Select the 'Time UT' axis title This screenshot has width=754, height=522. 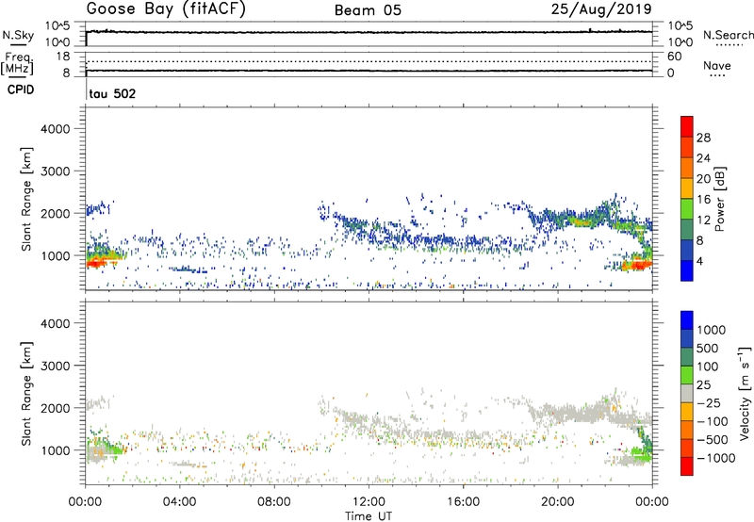coord(369,516)
